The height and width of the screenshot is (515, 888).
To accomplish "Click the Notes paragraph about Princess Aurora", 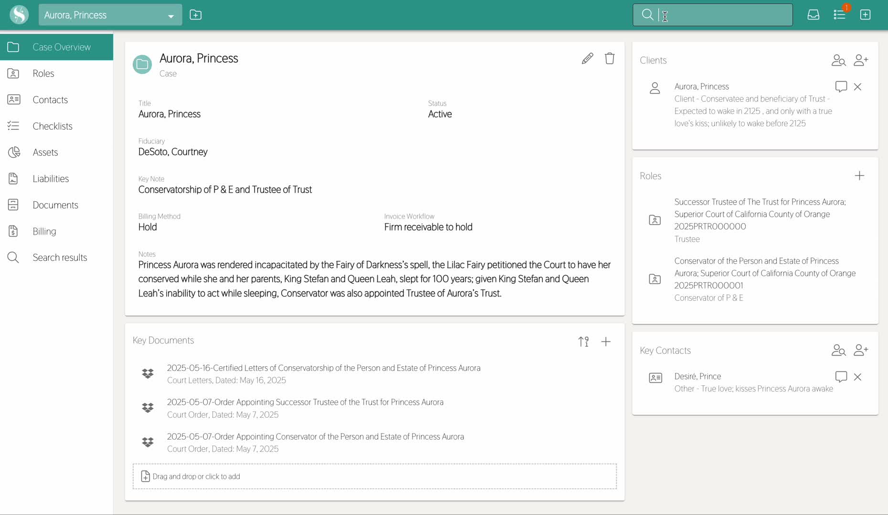I will (x=375, y=279).
